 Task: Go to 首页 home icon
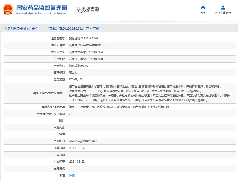[203, 7]
